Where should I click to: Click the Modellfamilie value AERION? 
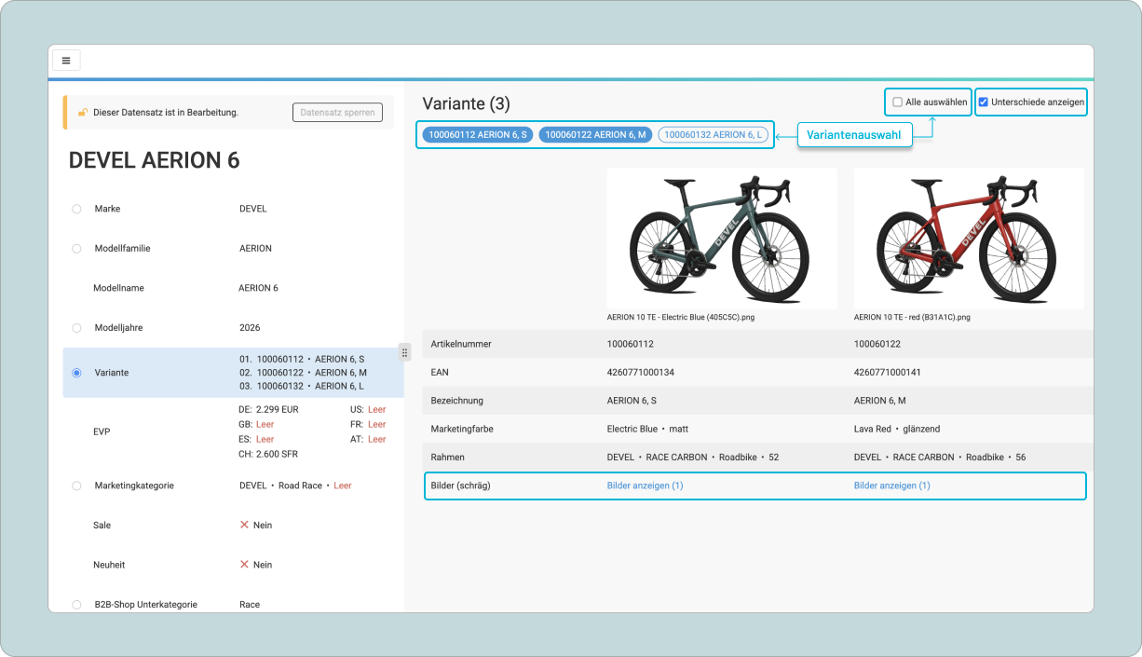(255, 249)
